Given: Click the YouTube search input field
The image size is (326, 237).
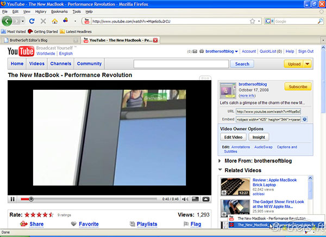Looking at the screenshot, I should [x=181, y=64].
